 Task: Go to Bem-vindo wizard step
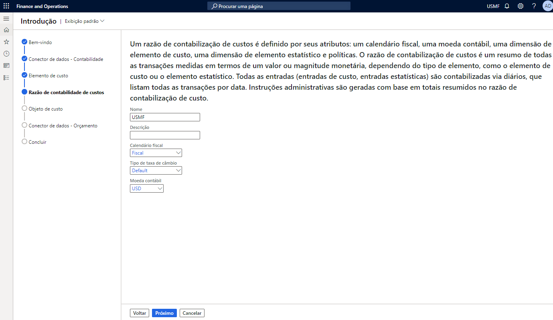point(40,42)
